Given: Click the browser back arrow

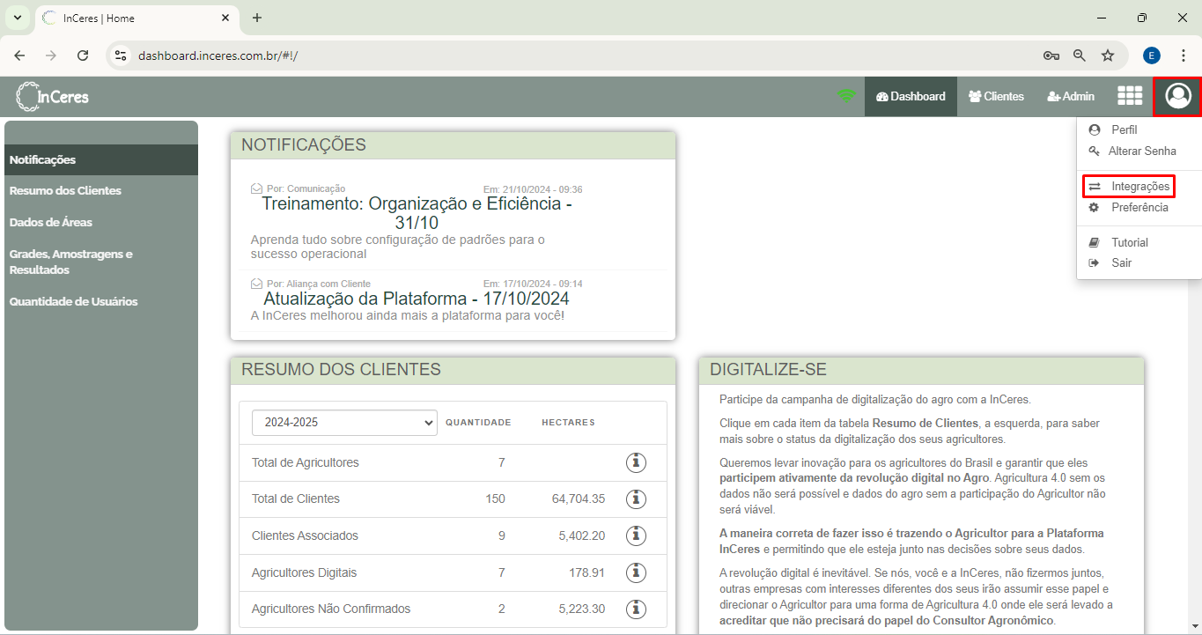Looking at the screenshot, I should (x=19, y=55).
